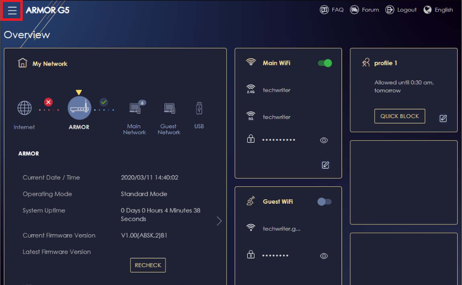Click QUICK BLOCK for profile 1

(x=400, y=116)
